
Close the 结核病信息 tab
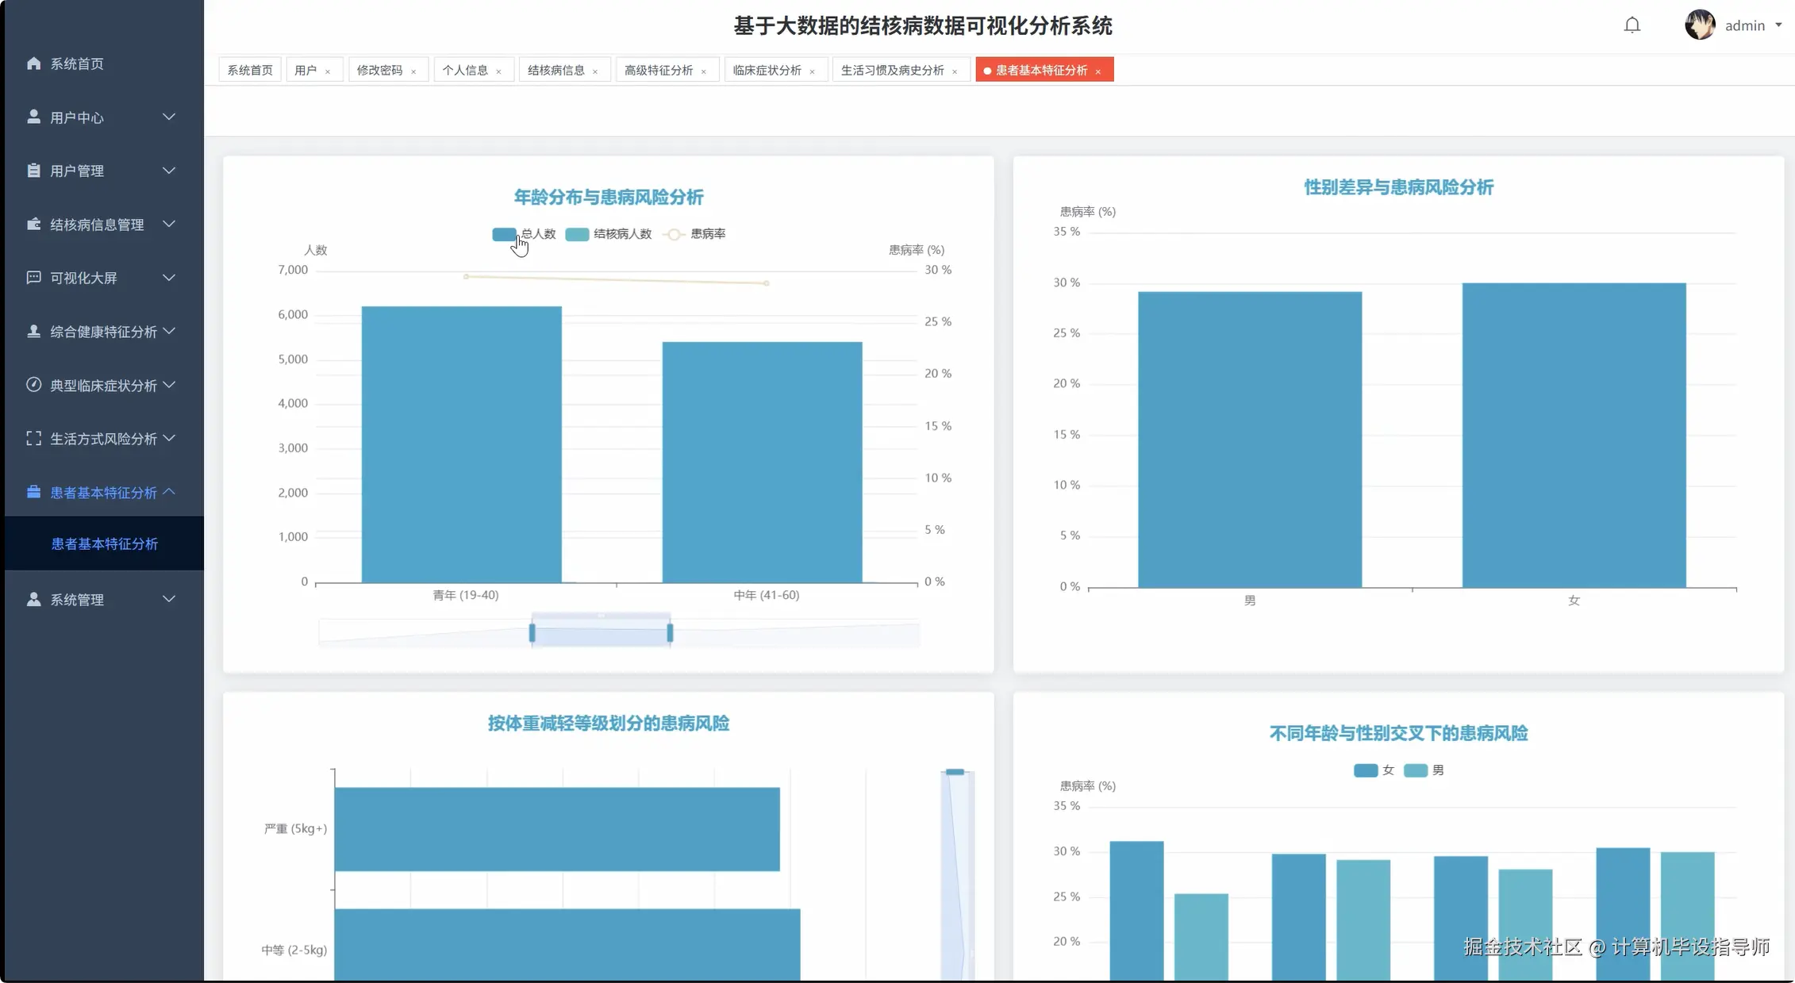tap(595, 71)
